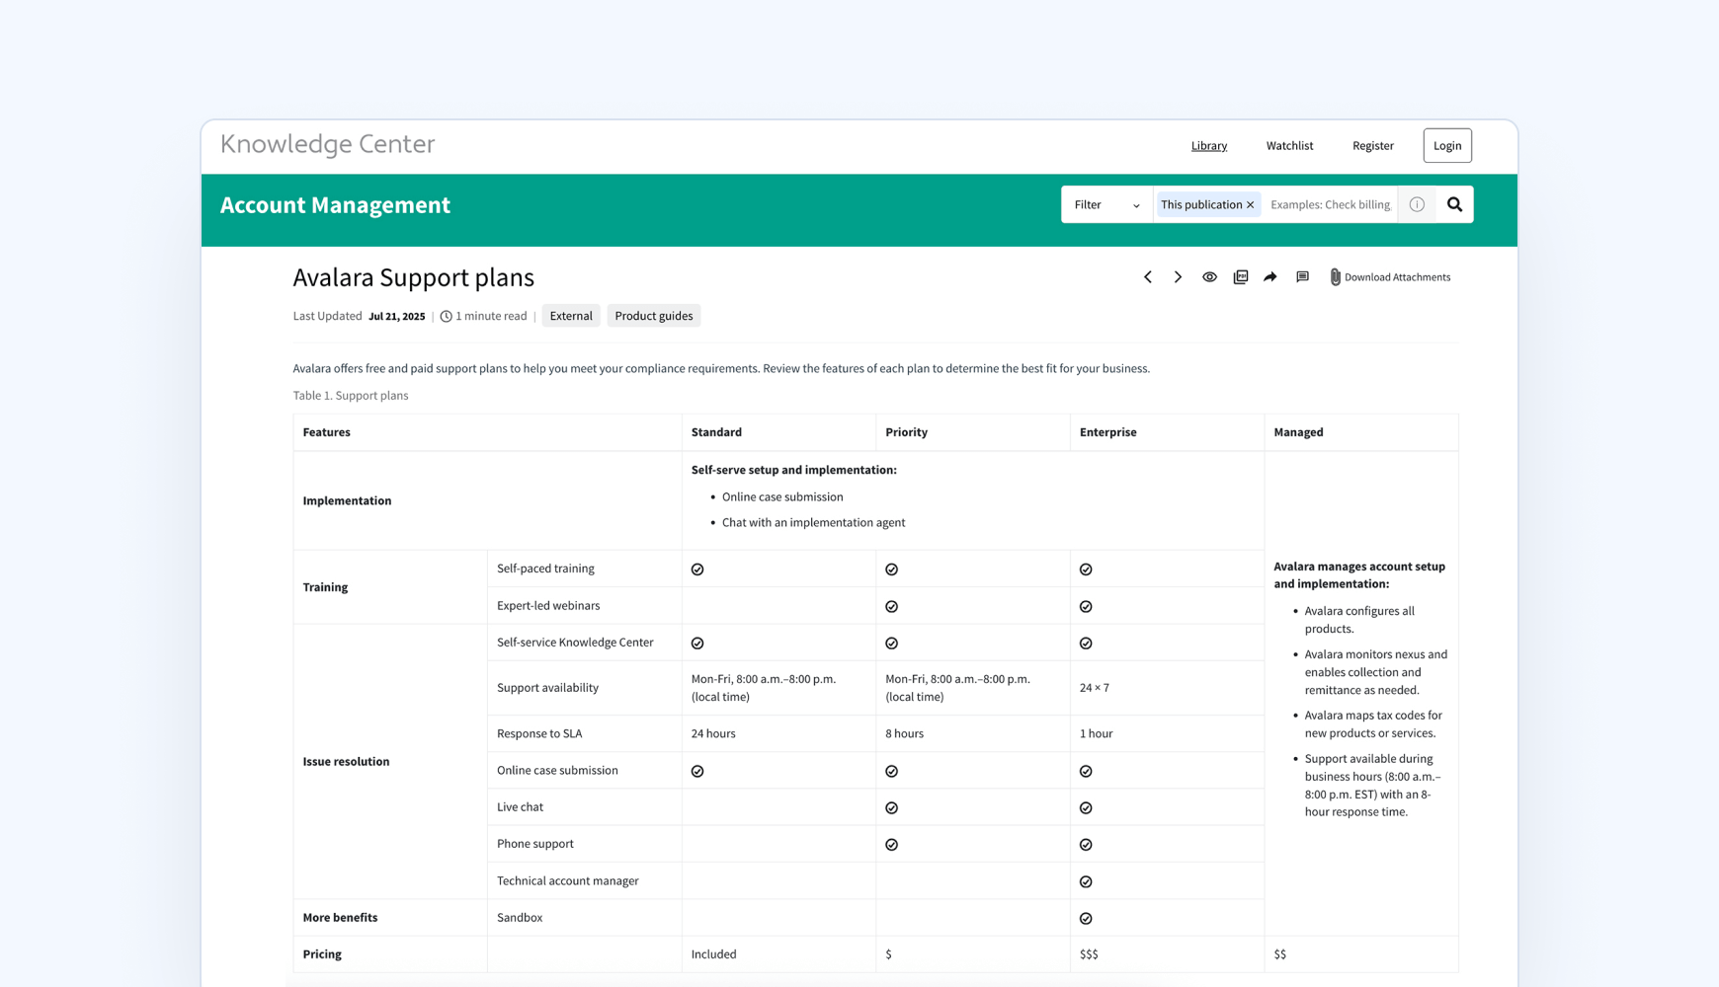Run a search with the magnifier icon

click(x=1454, y=204)
